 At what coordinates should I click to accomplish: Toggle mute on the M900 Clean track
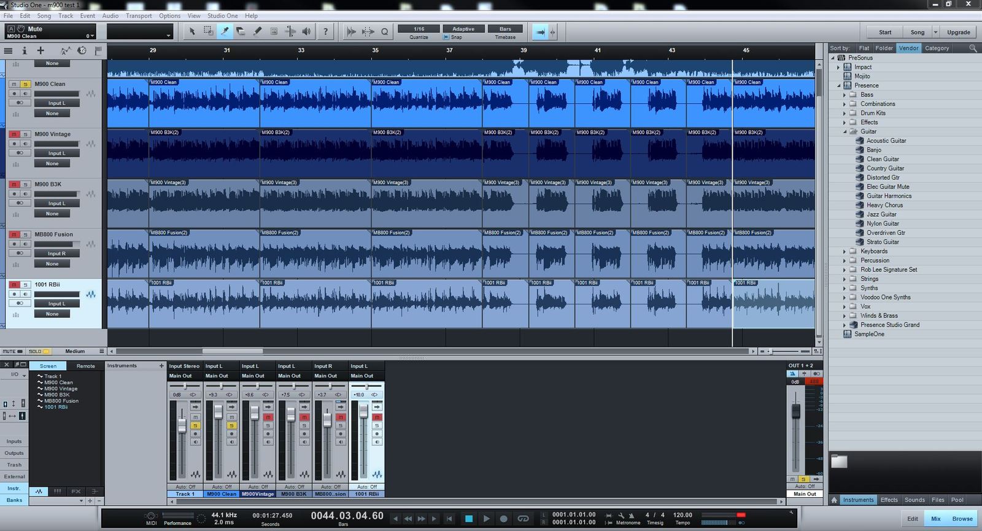[14, 84]
